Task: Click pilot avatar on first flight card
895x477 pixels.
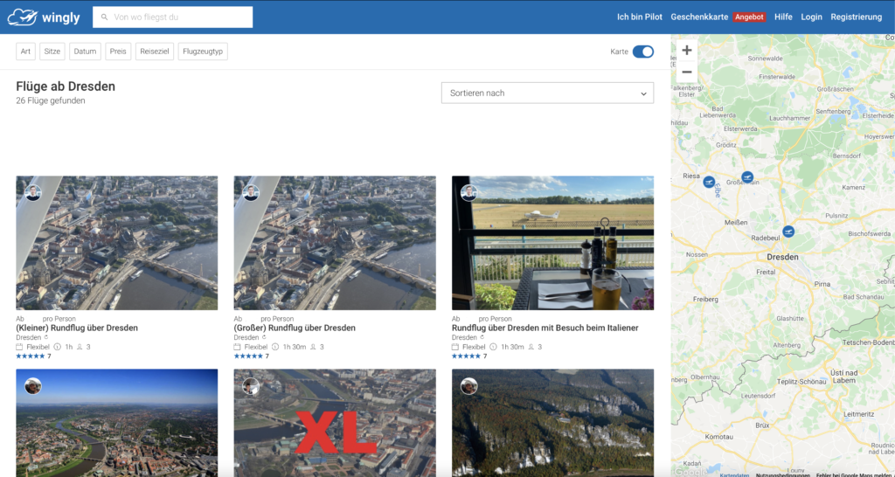Action: (33, 192)
